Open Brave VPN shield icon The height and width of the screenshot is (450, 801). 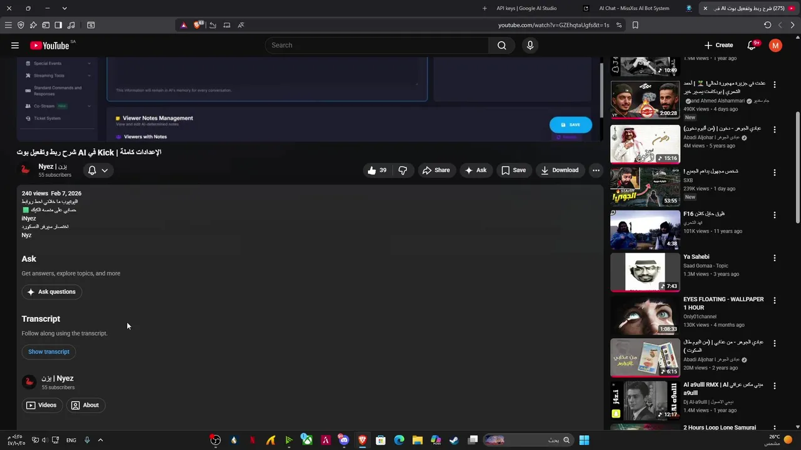pyautogui.click(x=21, y=25)
